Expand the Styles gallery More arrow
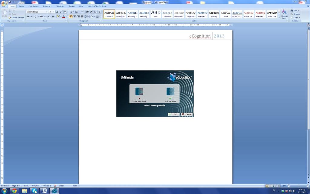Screen dimensions: 310x194 tap(279, 17)
